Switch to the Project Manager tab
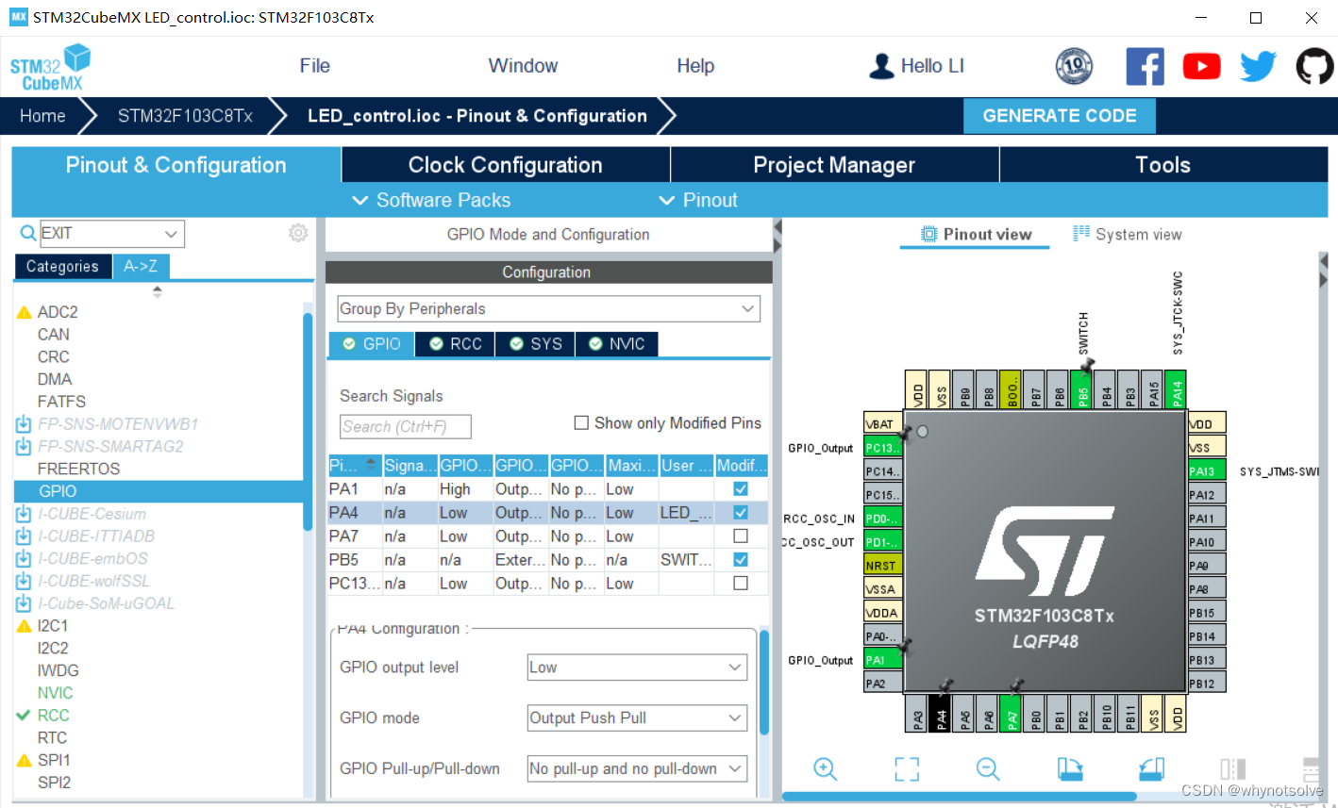The width and height of the screenshot is (1338, 808). tap(834, 165)
